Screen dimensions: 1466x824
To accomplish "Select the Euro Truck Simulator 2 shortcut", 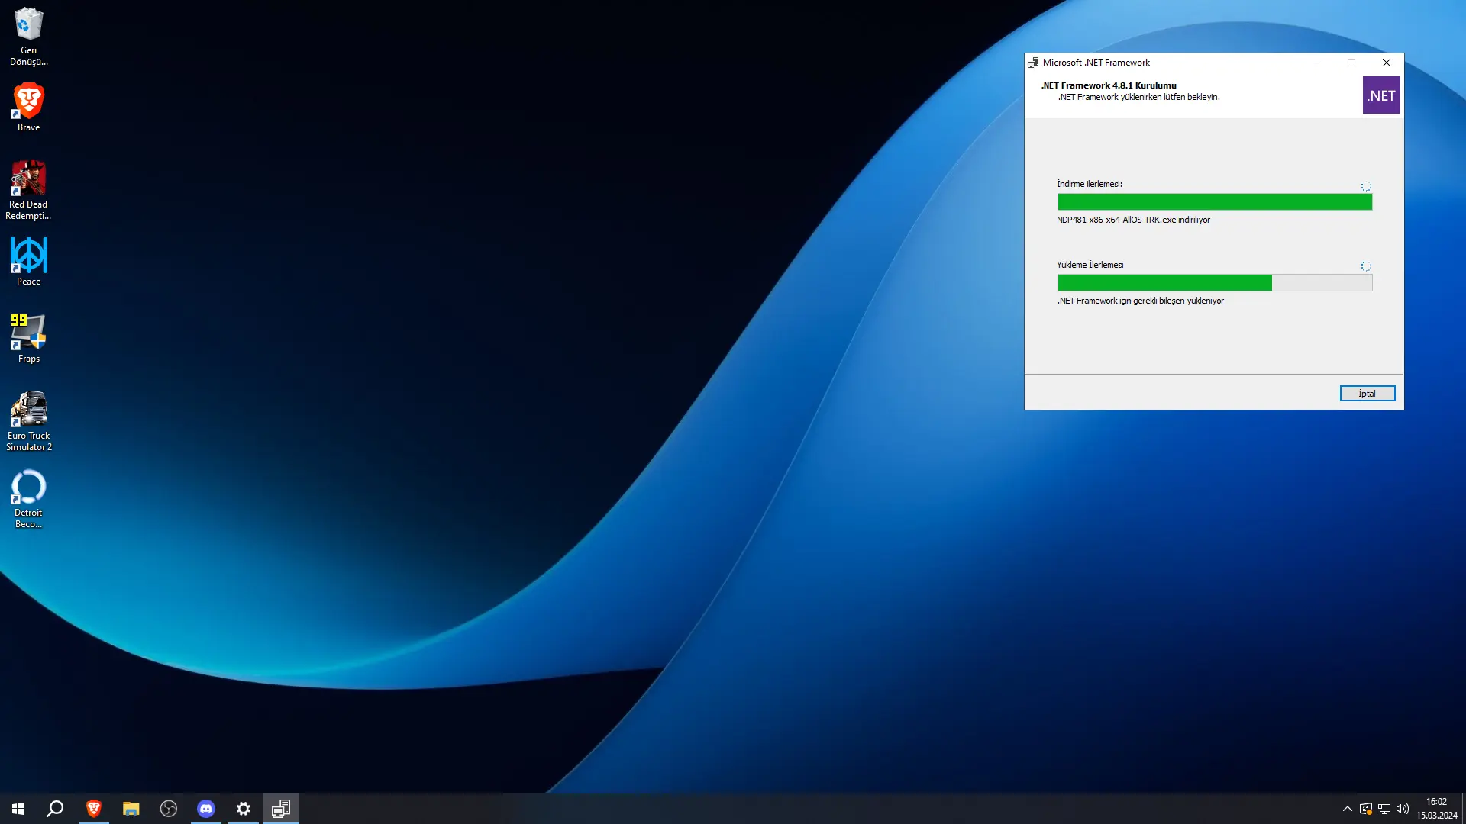I will [29, 421].
